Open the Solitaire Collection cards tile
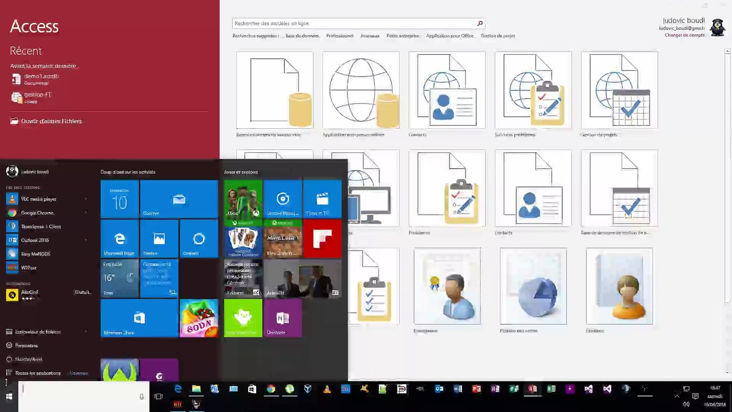The width and height of the screenshot is (732, 412). (243, 239)
